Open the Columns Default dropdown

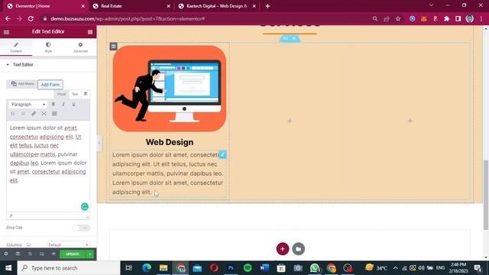[68, 244]
